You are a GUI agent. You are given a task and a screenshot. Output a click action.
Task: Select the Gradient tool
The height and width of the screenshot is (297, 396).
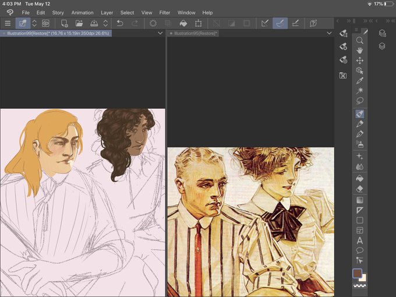click(360, 200)
